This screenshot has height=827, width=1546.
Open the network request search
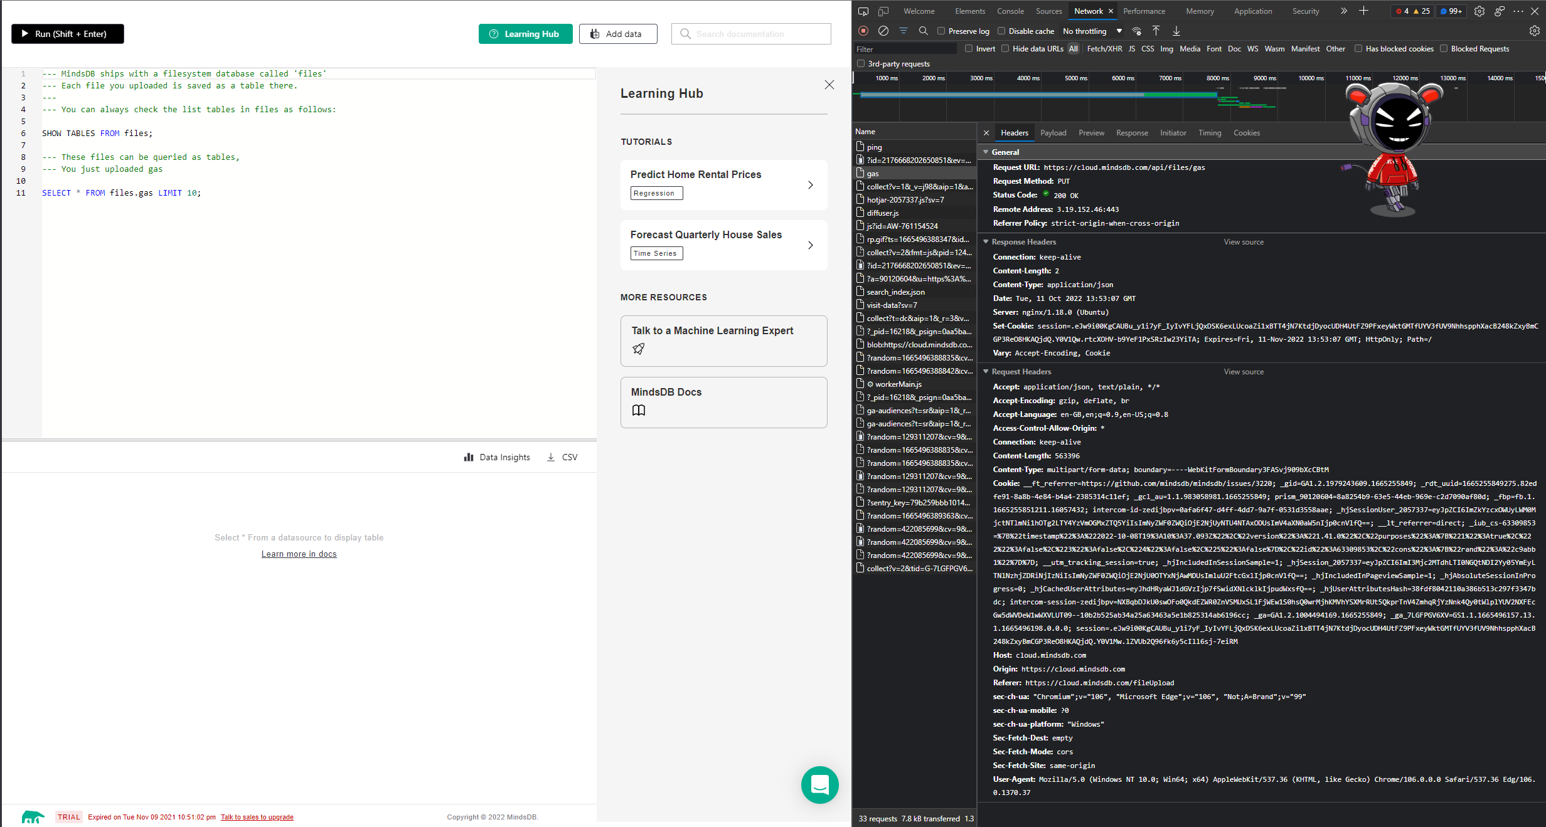(923, 31)
